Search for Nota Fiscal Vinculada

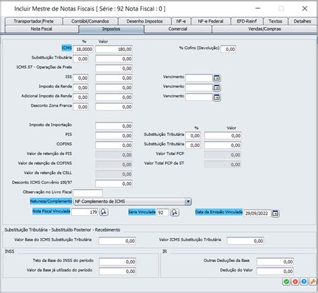(x=103, y=212)
